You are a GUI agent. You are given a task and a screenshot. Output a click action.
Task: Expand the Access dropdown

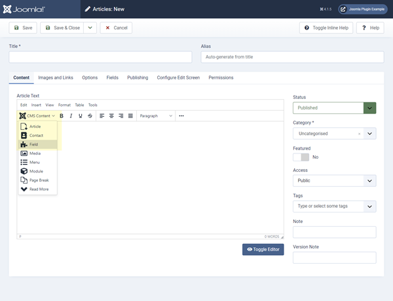334,181
